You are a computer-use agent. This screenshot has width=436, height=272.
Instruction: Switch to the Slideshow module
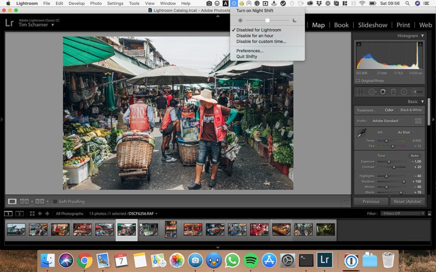coord(373,25)
